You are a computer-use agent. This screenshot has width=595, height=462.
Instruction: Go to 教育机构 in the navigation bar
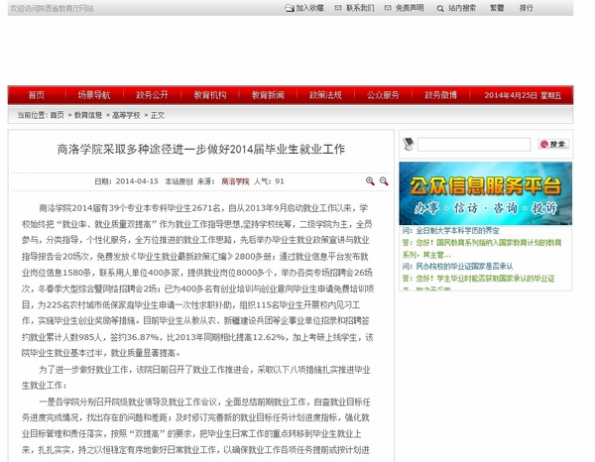click(210, 95)
